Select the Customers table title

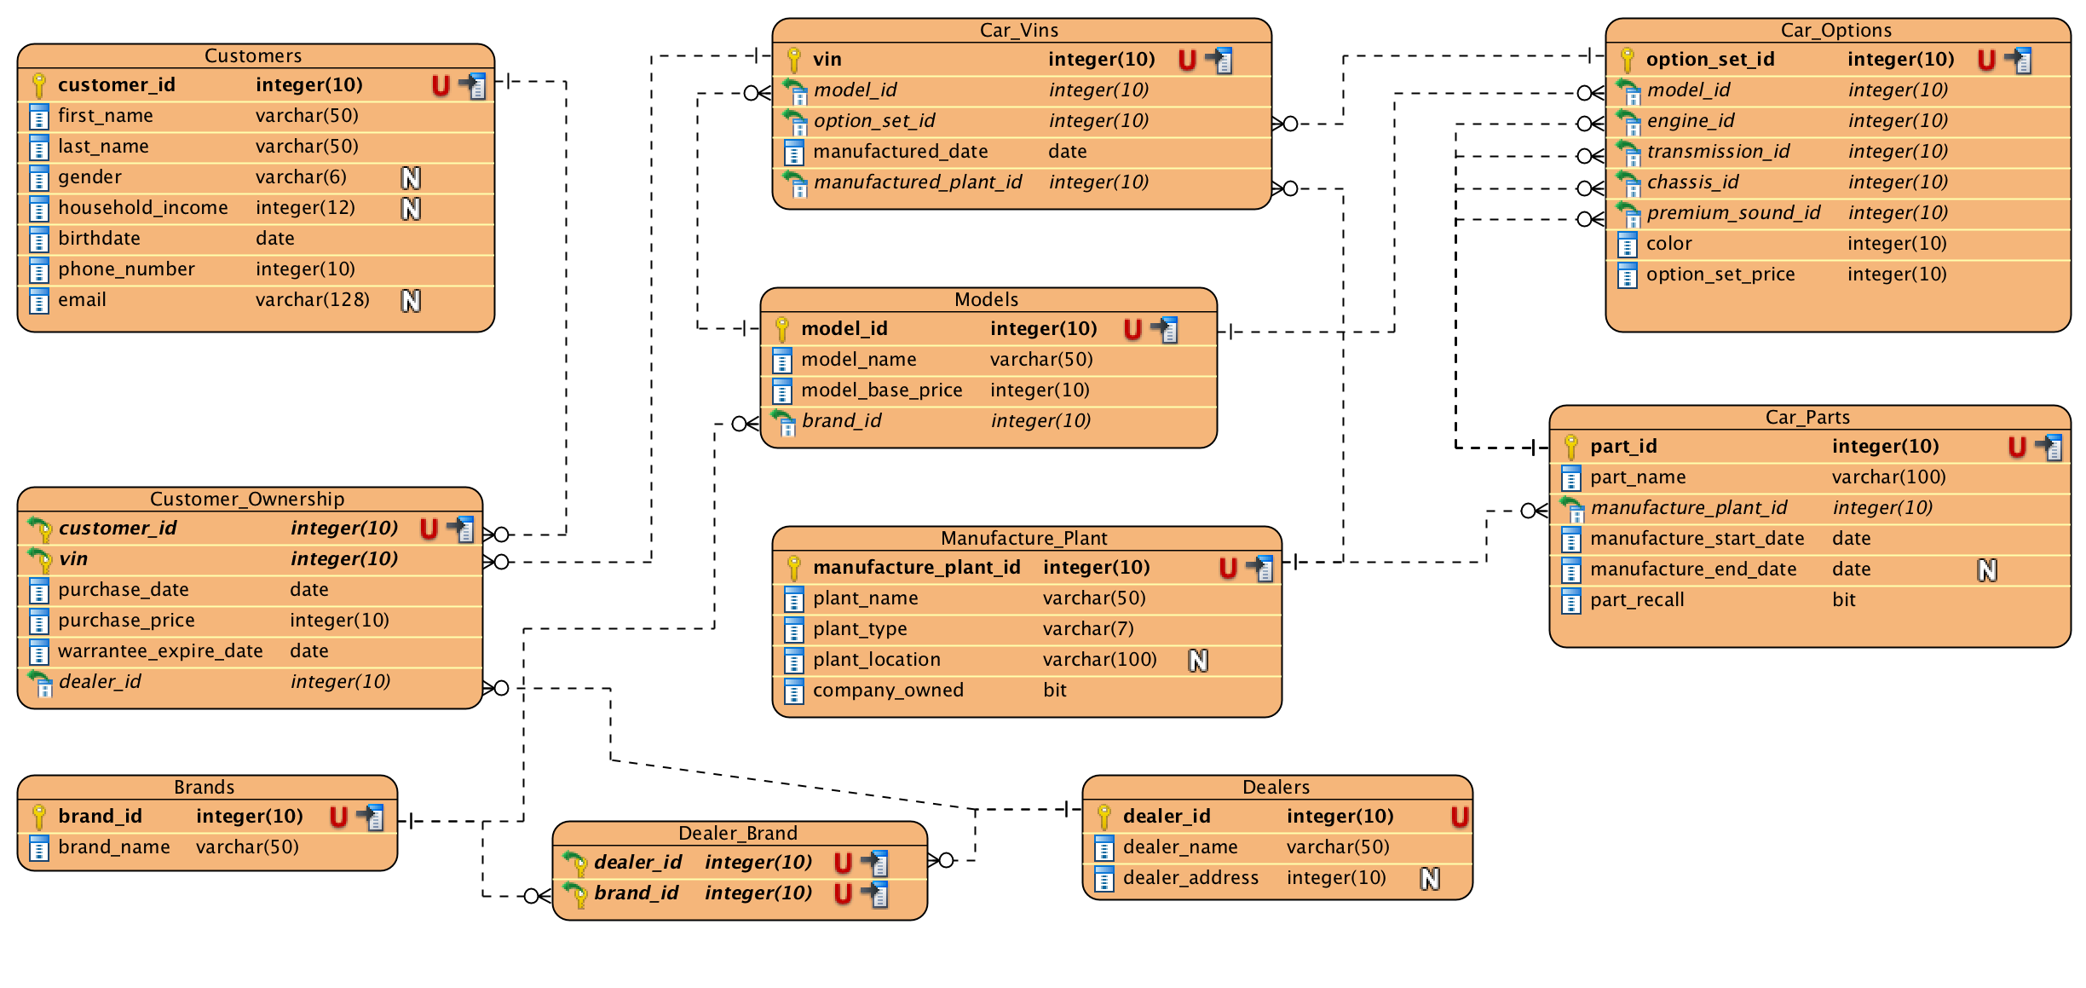pyautogui.click(x=253, y=56)
